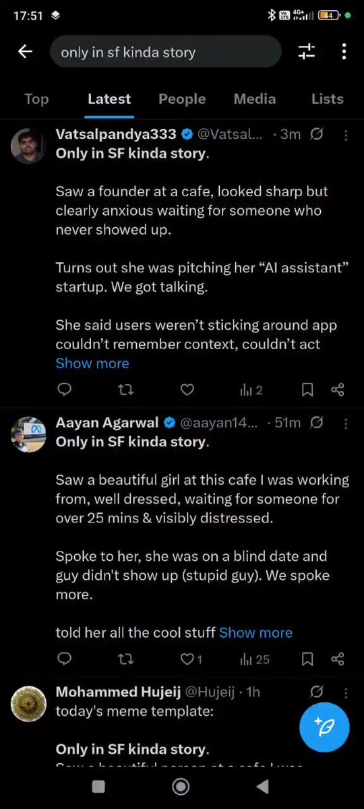364x809 pixels.
Task: Expand Show more on Aayan Agarwal's tweet
Action: (255, 633)
